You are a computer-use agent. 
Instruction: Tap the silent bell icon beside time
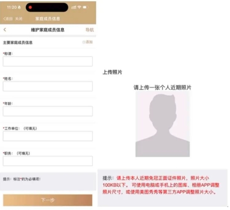[x=19, y=7]
